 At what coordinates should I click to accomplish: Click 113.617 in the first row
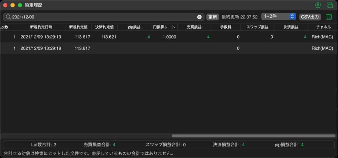[x=83, y=37]
